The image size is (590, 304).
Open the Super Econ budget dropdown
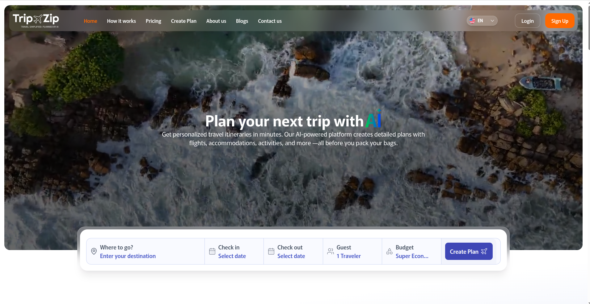(x=412, y=256)
